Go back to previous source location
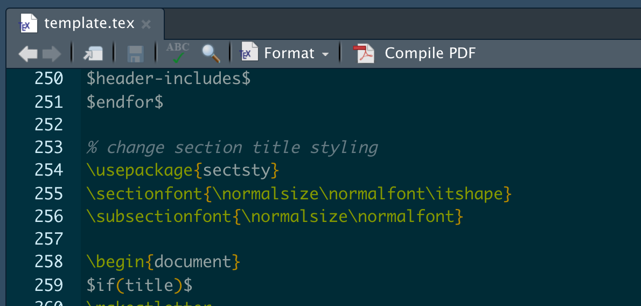The height and width of the screenshot is (306, 641). point(28,53)
